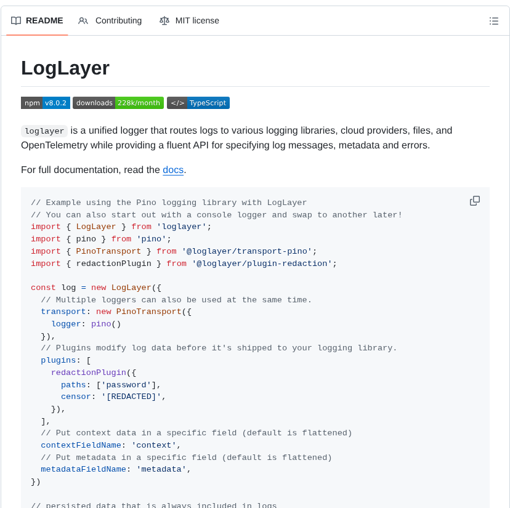Open the README book icon
The height and width of the screenshot is (508, 510).
point(15,20)
